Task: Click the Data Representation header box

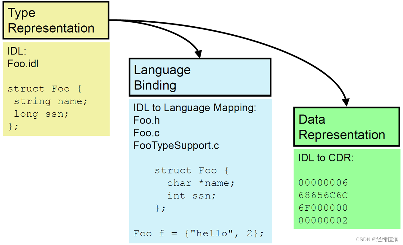Action: [346, 127]
